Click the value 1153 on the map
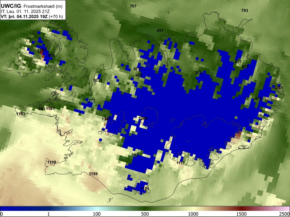290x217 pixels. (x=20, y=114)
